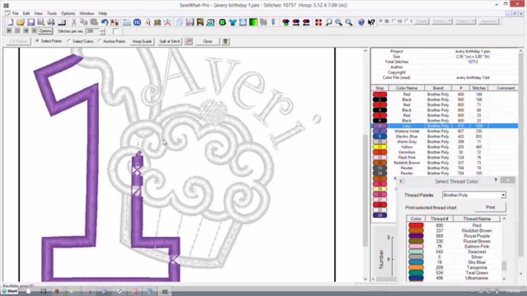Click the scissors Cut icon
The height and width of the screenshot is (296, 527).
click(74, 22)
